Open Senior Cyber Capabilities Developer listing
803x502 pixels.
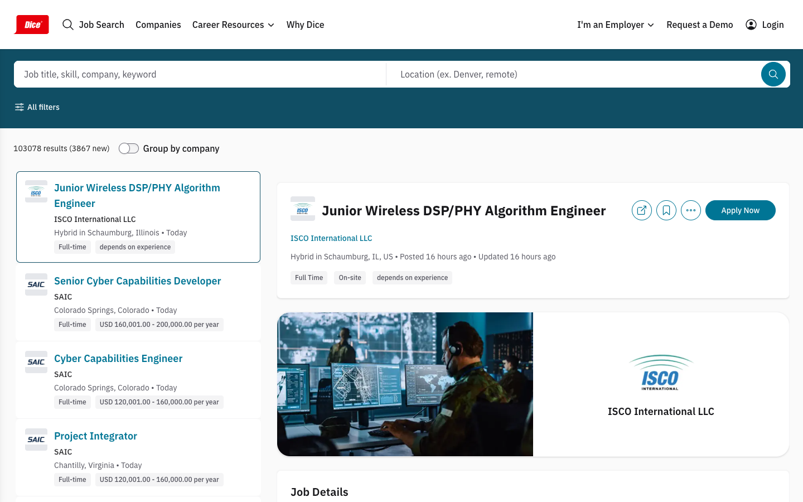tap(137, 281)
